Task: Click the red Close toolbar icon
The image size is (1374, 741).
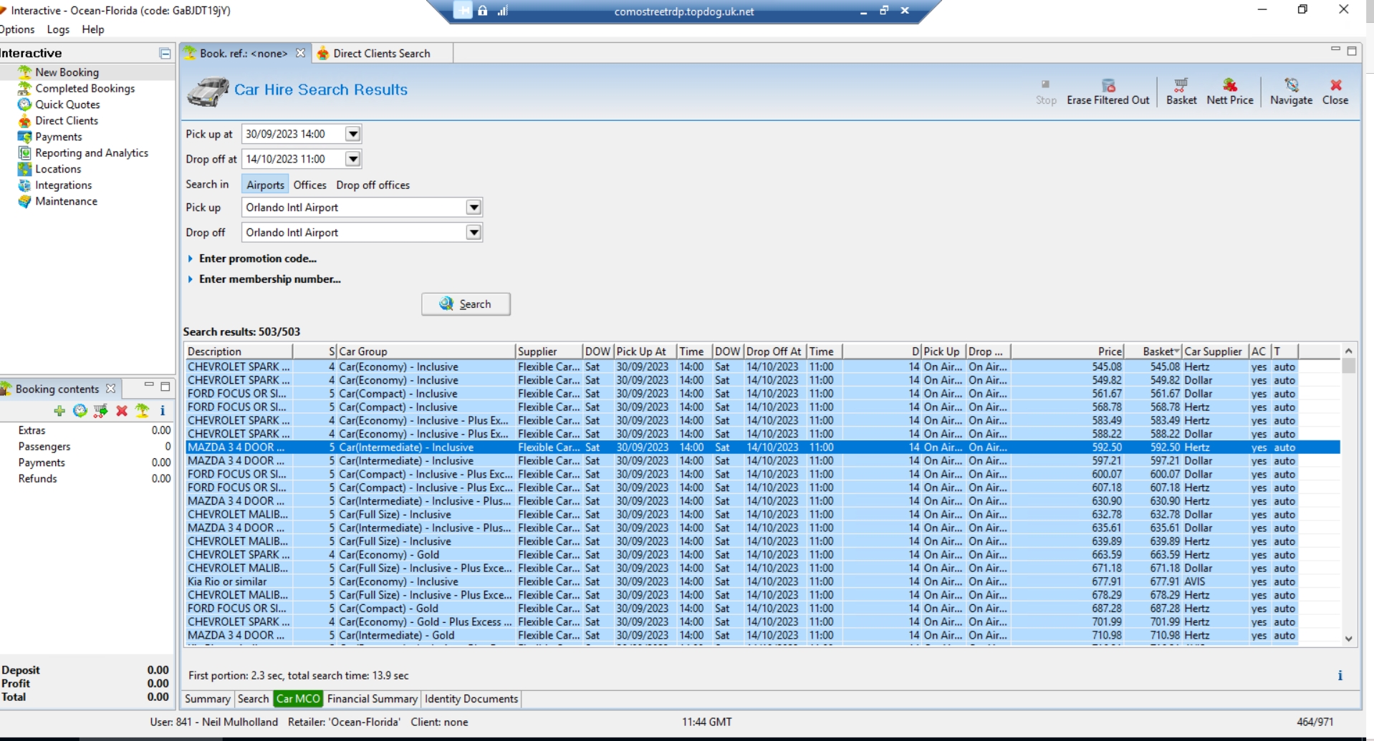Action: (x=1335, y=92)
